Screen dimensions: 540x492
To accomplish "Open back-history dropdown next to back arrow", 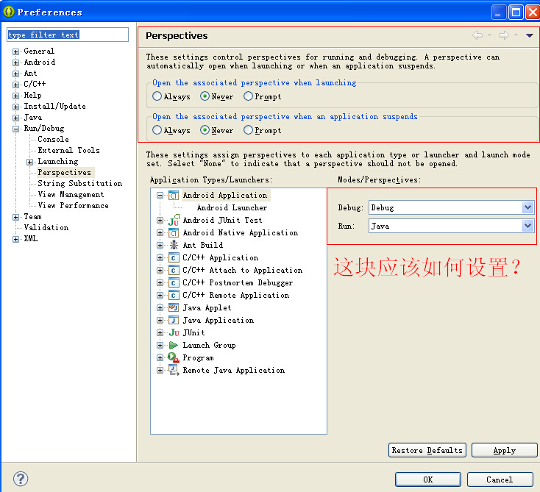I will tap(489, 35).
